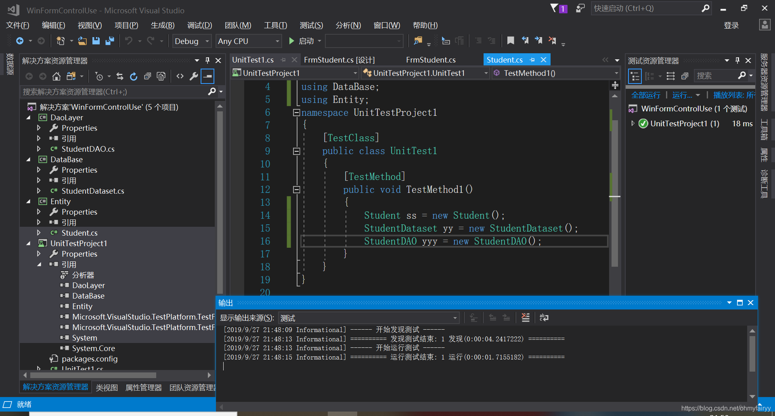Click the Solution Explorer horizontal scrollbar
Image resolution: width=775 pixels, height=416 pixels.
[x=93, y=375]
